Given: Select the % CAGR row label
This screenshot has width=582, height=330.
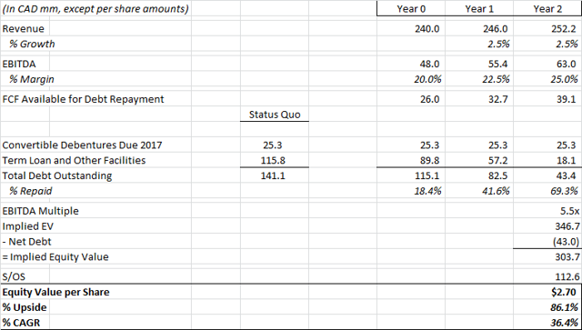Looking at the screenshot, I should tap(21, 323).
